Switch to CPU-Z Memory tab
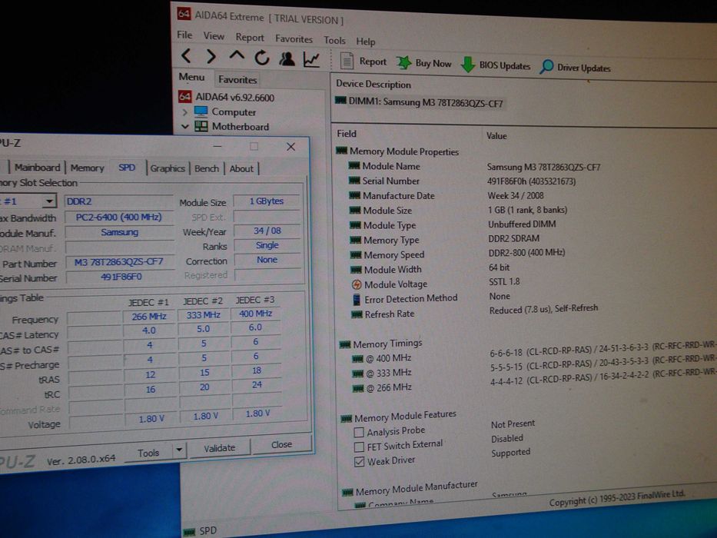717x538 pixels. pos(87,168)
